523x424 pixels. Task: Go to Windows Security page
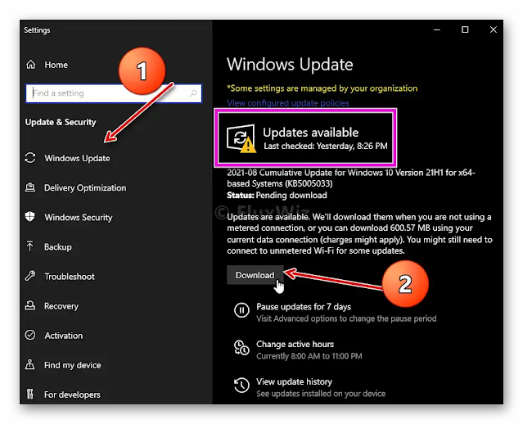click(x=79, y=218)
